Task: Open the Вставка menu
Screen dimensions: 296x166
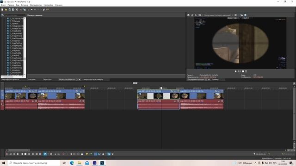Action: coord(25,5)
